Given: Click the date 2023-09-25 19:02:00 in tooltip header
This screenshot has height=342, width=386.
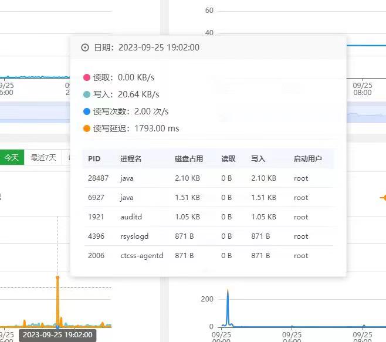Looking at the screenshot, I should click(159, 48).
